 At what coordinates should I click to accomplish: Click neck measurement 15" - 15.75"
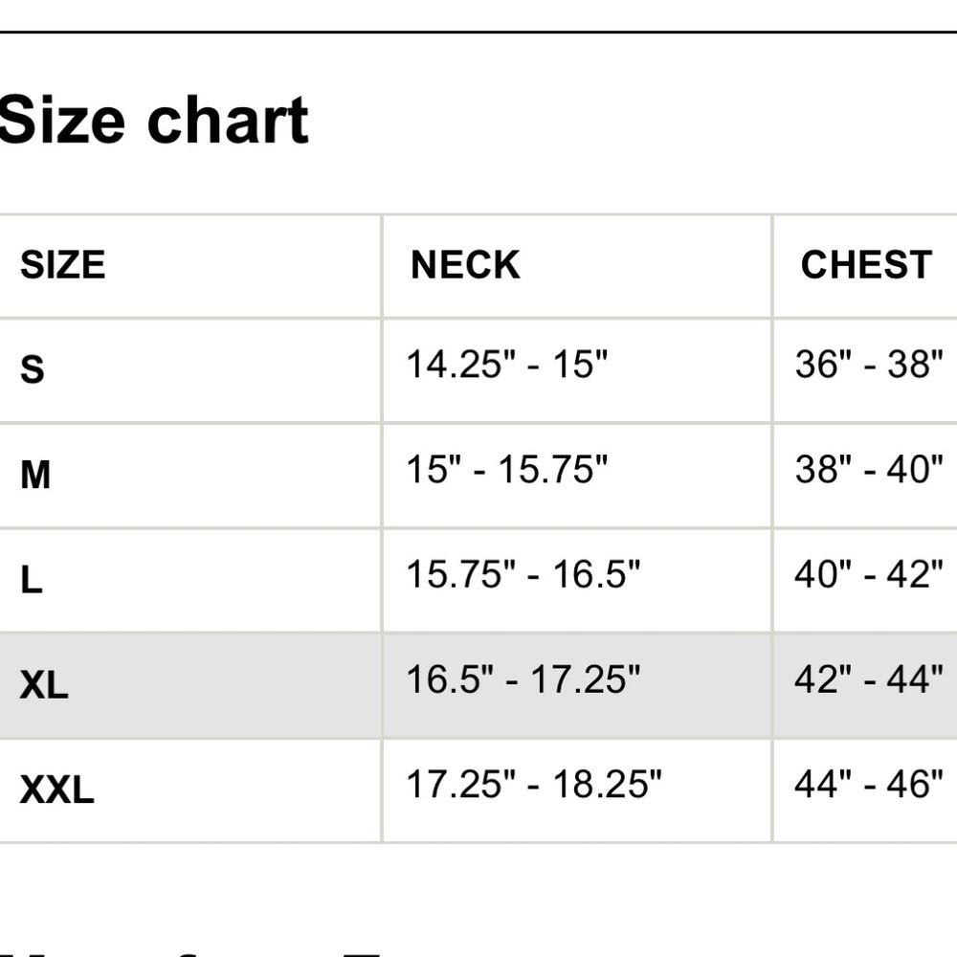(x=507, y=470)
